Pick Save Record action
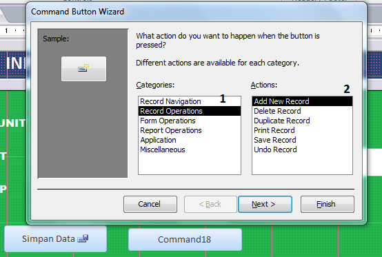Image resolution: width=382 pixels, height=257 pixels. coord(302,140)
